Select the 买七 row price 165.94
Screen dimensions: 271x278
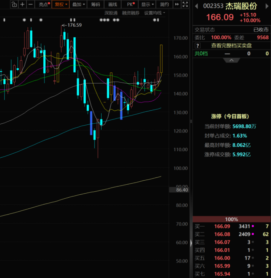click(222, 274)
